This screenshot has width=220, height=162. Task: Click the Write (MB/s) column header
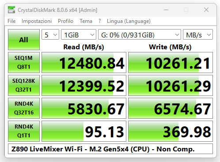[x=170, y=47]
